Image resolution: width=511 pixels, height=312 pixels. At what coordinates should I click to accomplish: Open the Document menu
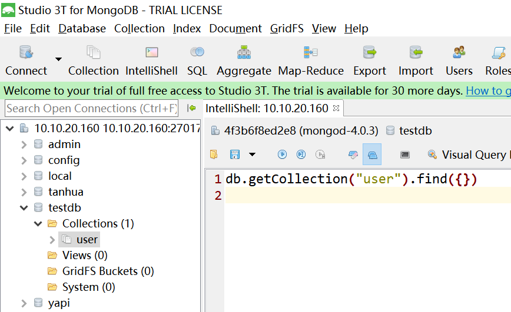(x=235, y=29)
